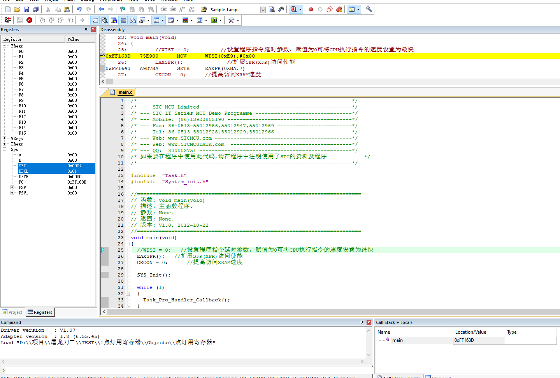The height and width of the screenshot is (378, 560).
Task: Click the Disassembly horizontal scrollbar left arrow
Action: 103,81
